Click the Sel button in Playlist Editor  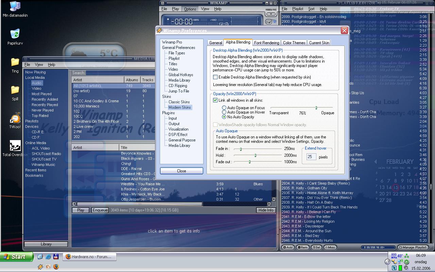coord(316,247)
